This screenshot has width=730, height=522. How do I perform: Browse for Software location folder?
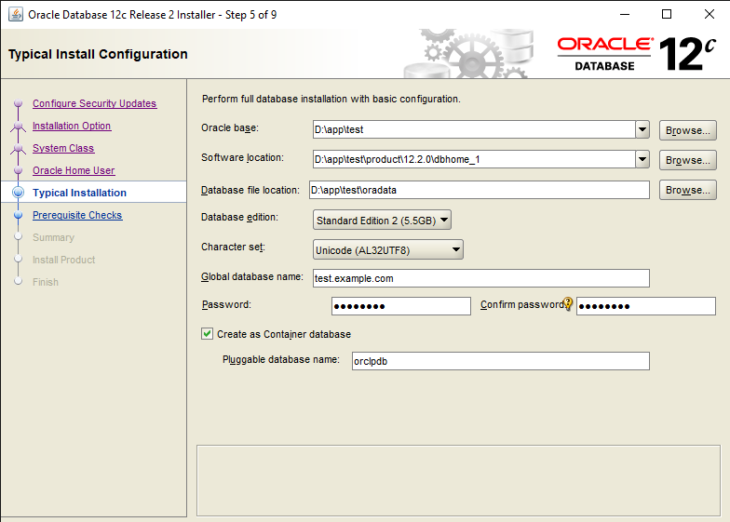[687, 160]
